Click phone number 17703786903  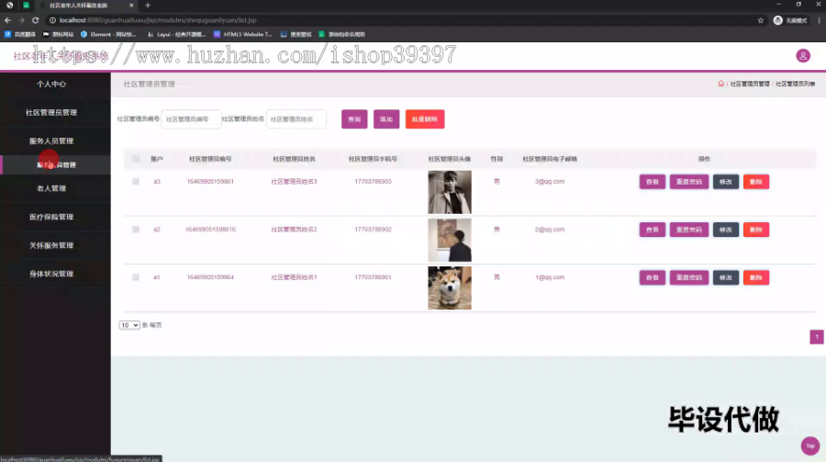coord(373,182)
